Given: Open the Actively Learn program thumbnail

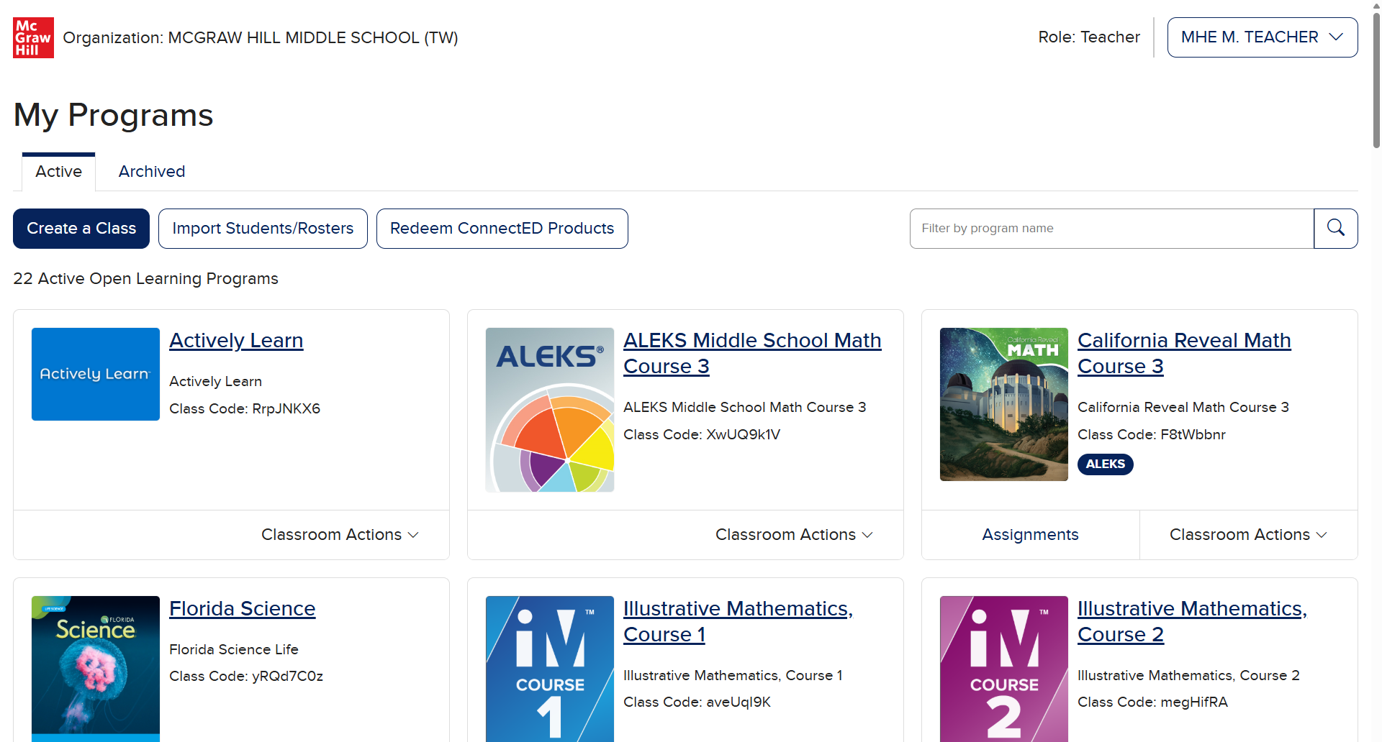Looking at the screenshot, I should pos(96,374).
